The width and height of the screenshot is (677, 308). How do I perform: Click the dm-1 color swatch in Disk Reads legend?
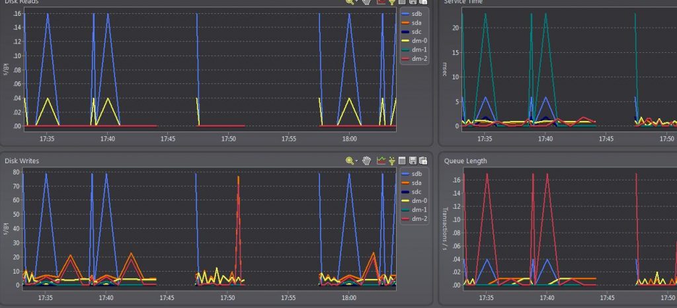pyautogui.click(x=405, y=50)
